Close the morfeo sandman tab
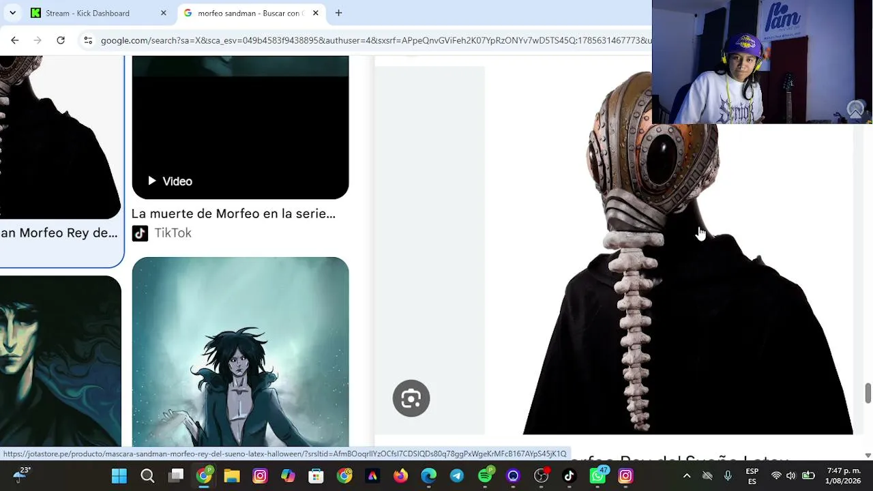The height and width of the screenshot is (491, 873). tap(315, 13)
